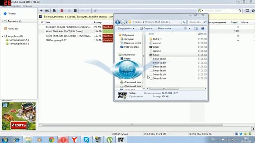Open the Справка menu
Image resolution: width=255 pixels, height=143 pixels.
click(x=27, y=6)
